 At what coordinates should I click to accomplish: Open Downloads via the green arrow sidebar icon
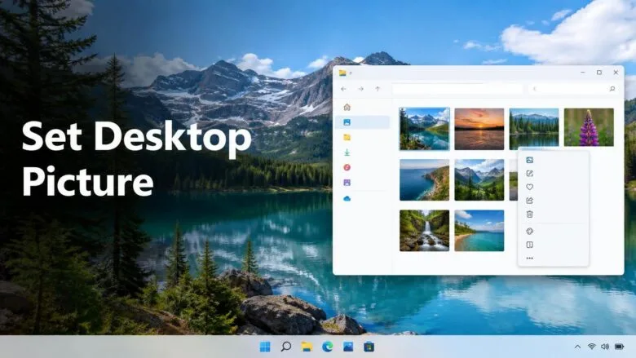(x=347, y=152)
